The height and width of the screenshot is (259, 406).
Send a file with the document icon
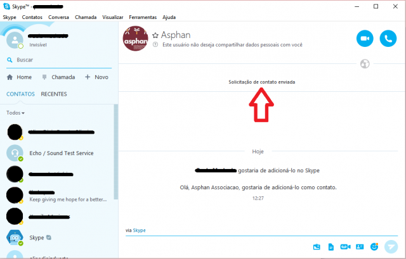click(331, 247)
